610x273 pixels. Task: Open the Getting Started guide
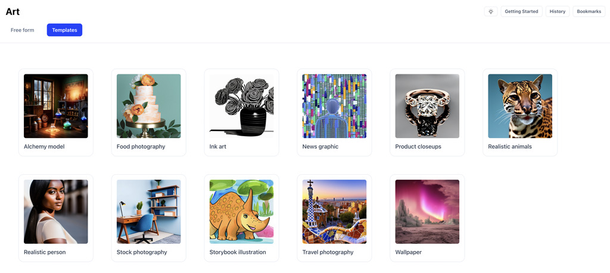(521, 12)
